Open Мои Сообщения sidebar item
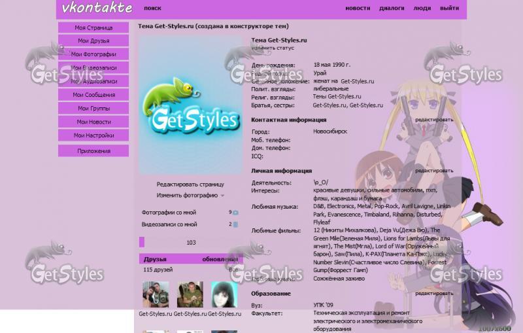 click(93, 95)
